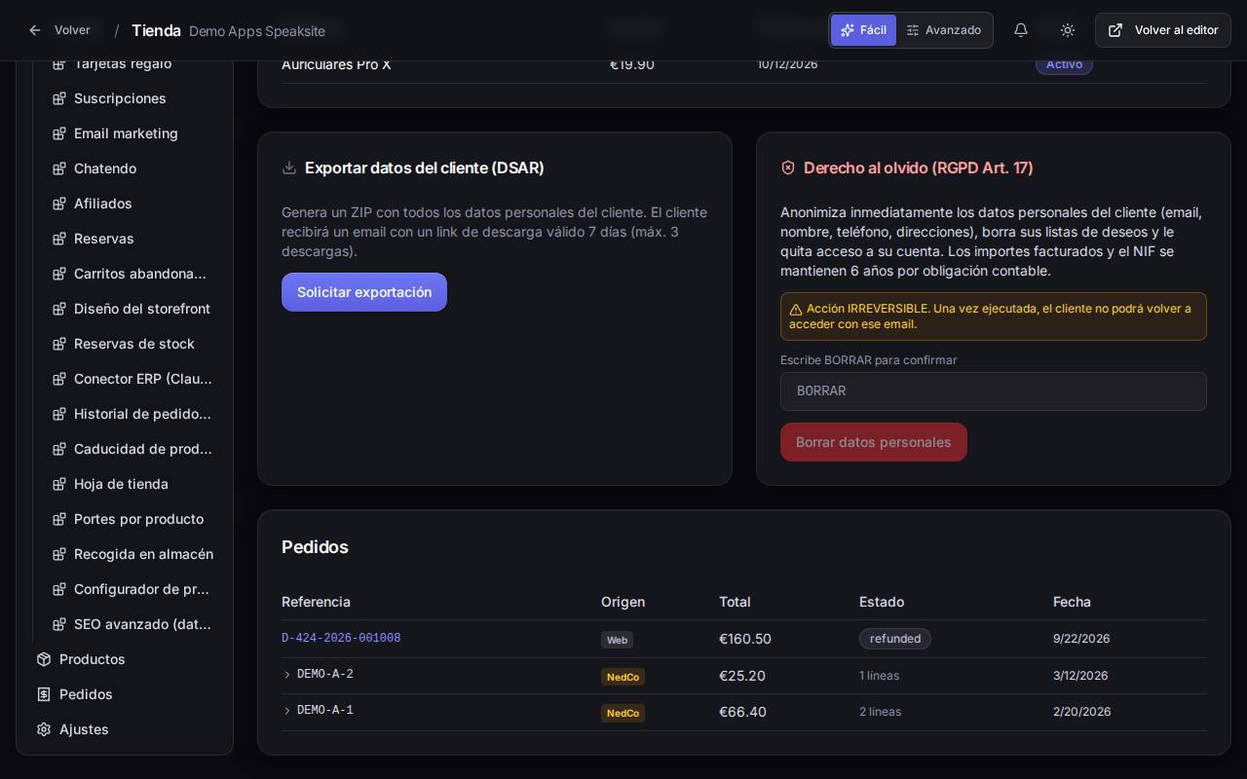Screen dimensions: 1247x779
Task: Toggle light/dark theme sun icon
Action: [x=1068, y=30]
